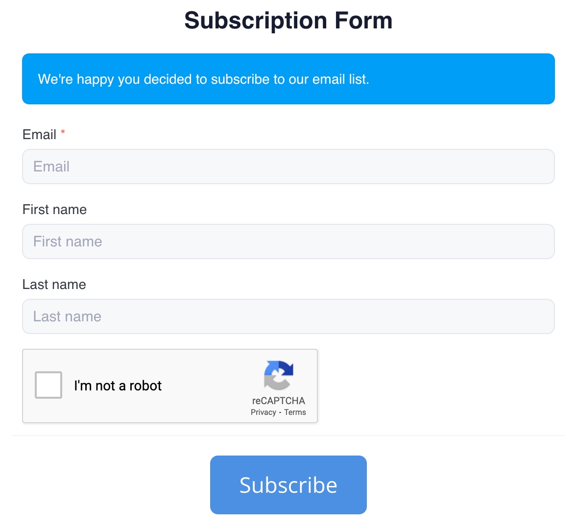
Task: Click the Last name field label
Action: [x=54, y=285]
